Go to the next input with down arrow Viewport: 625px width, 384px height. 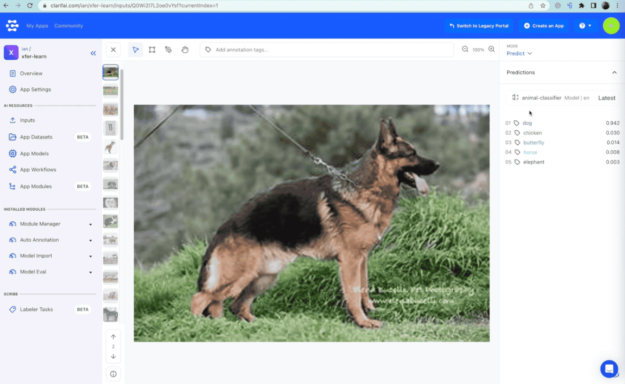click(x=113, y=356)
